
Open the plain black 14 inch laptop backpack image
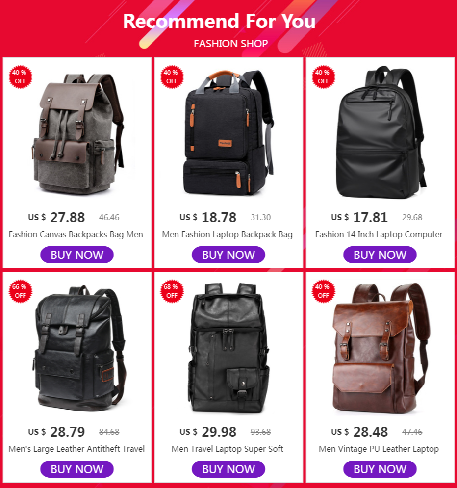381,132
